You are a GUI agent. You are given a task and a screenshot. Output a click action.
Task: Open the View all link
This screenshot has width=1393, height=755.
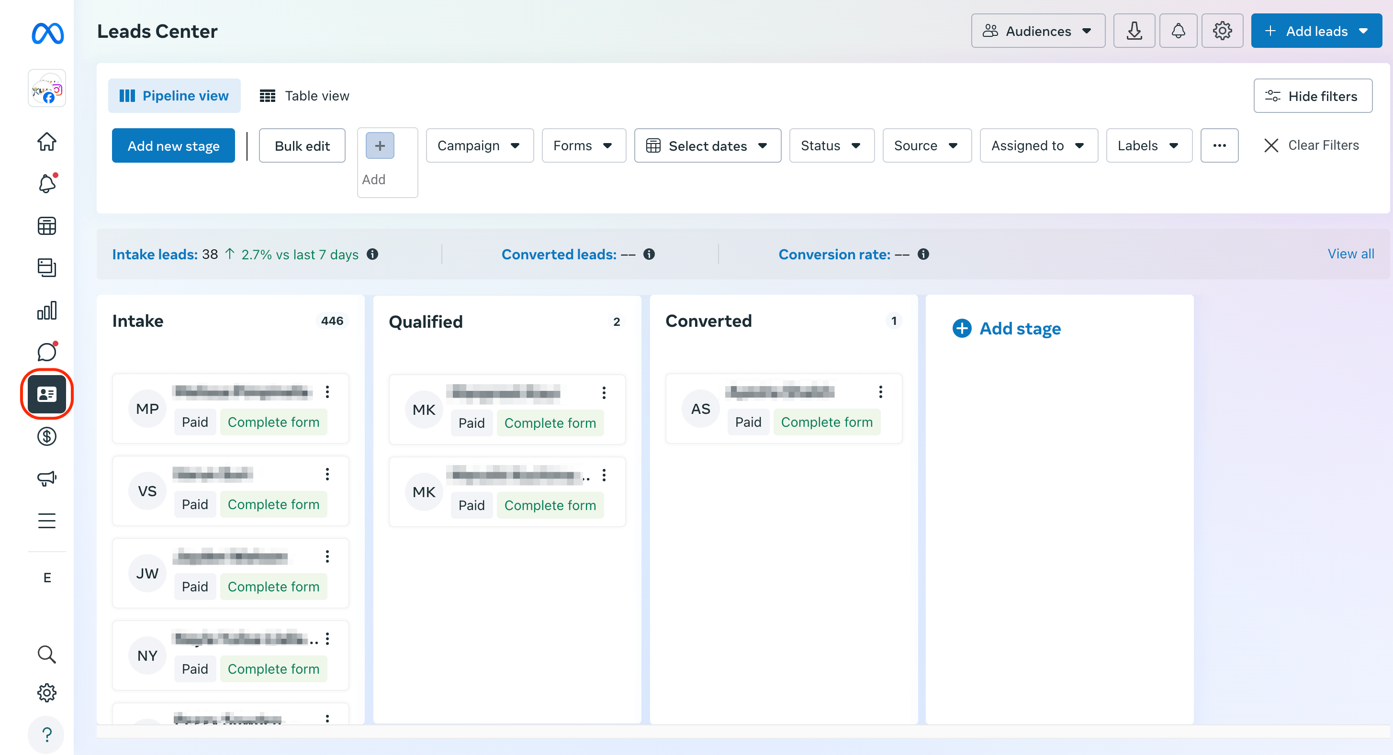[1351, 254]
